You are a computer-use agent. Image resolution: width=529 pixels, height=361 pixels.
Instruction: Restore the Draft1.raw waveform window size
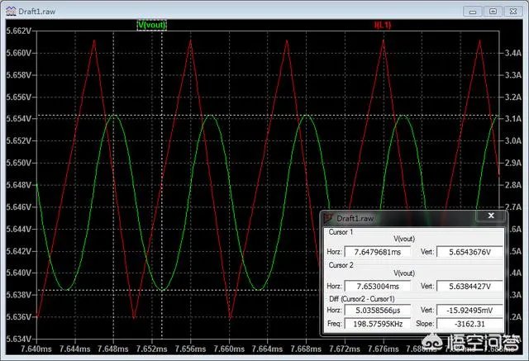click(493, 11)
